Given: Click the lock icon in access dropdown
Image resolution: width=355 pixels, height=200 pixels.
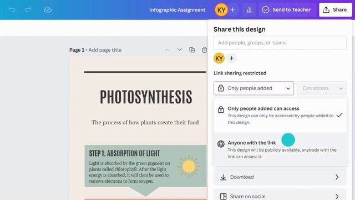Looking at the screenshot, I should tap(221, 88).
